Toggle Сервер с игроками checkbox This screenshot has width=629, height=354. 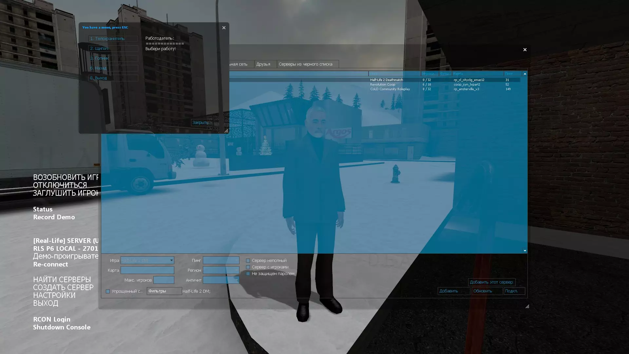248,267
